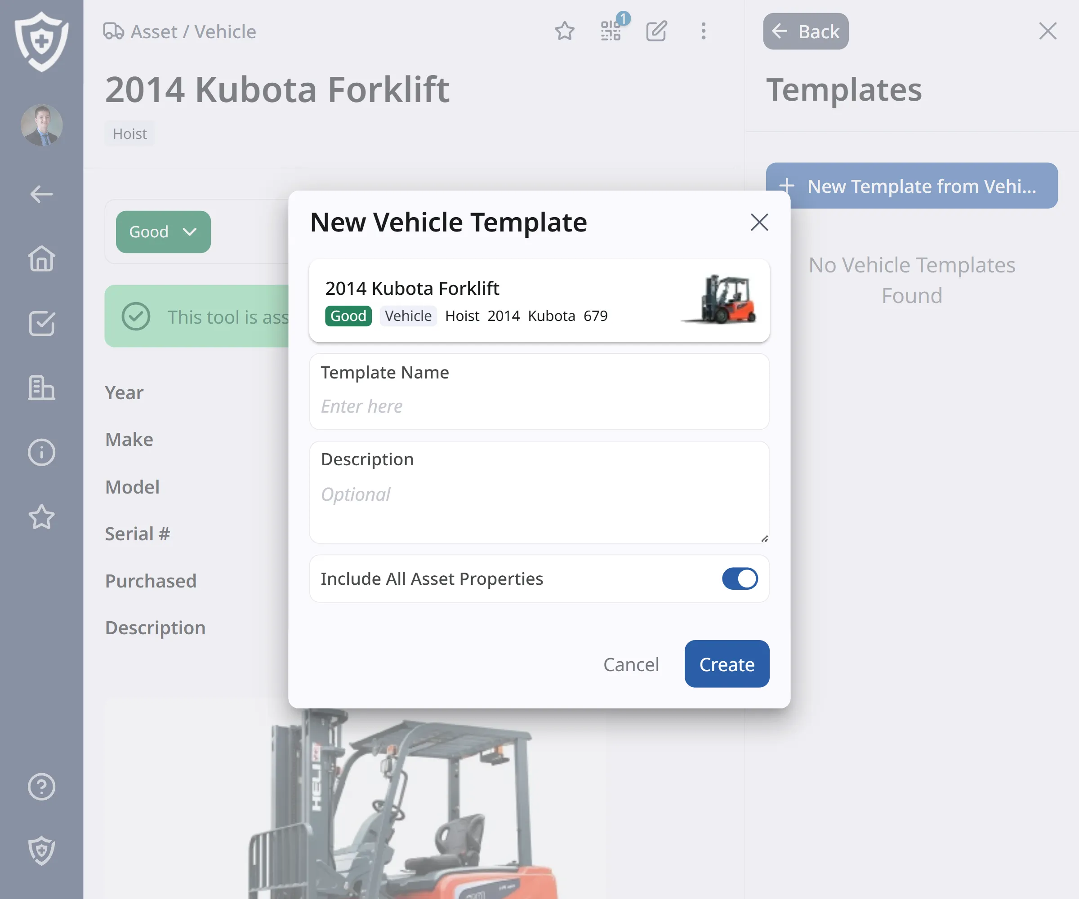Click the Back button in Templates panel
Image resolution: width=1079 pixels, height=899 pixels.
click(806, 31)
